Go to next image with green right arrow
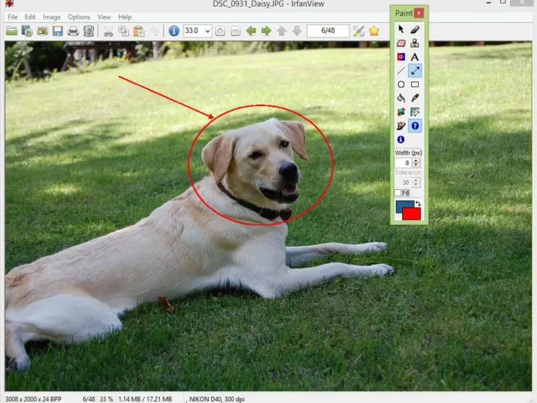This screenshot has height=403, width=537. [266, 31]
